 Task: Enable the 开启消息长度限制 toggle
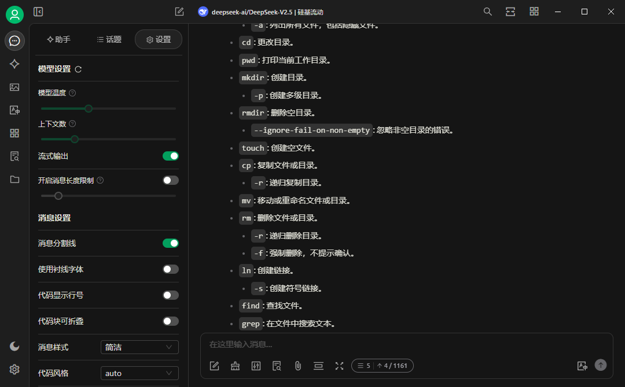[x=171, y=180]
